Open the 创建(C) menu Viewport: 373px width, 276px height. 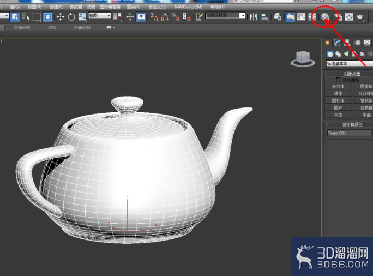[x=56, y=7]
